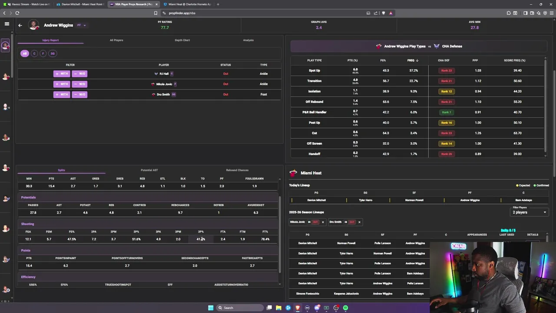The image size is (556, 313).
Task: Open the Windows Start menu
Action: click(x=211, y=308)
